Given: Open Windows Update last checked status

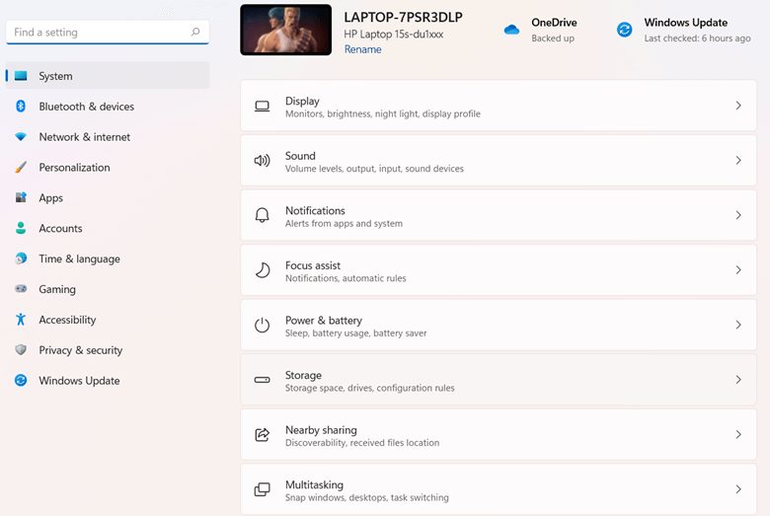Looking at the screenshot, I should (697, 37).
